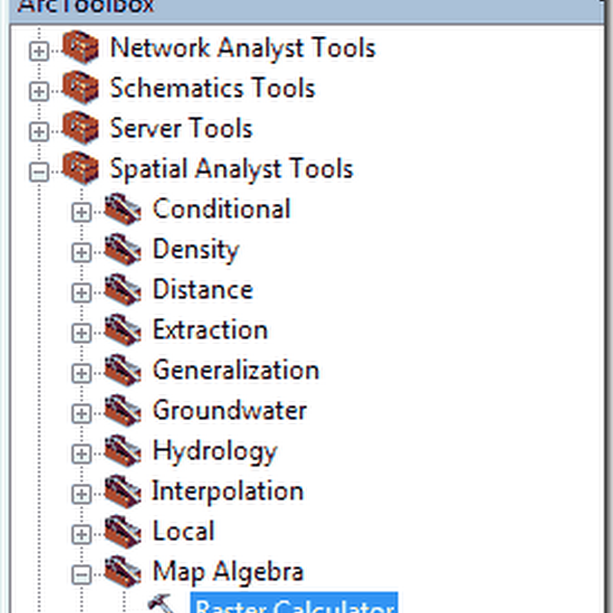Collapse the Spatial Analyst Tools node
The height and width of the screenshot is (613, 613).
[x=38, y=172]
